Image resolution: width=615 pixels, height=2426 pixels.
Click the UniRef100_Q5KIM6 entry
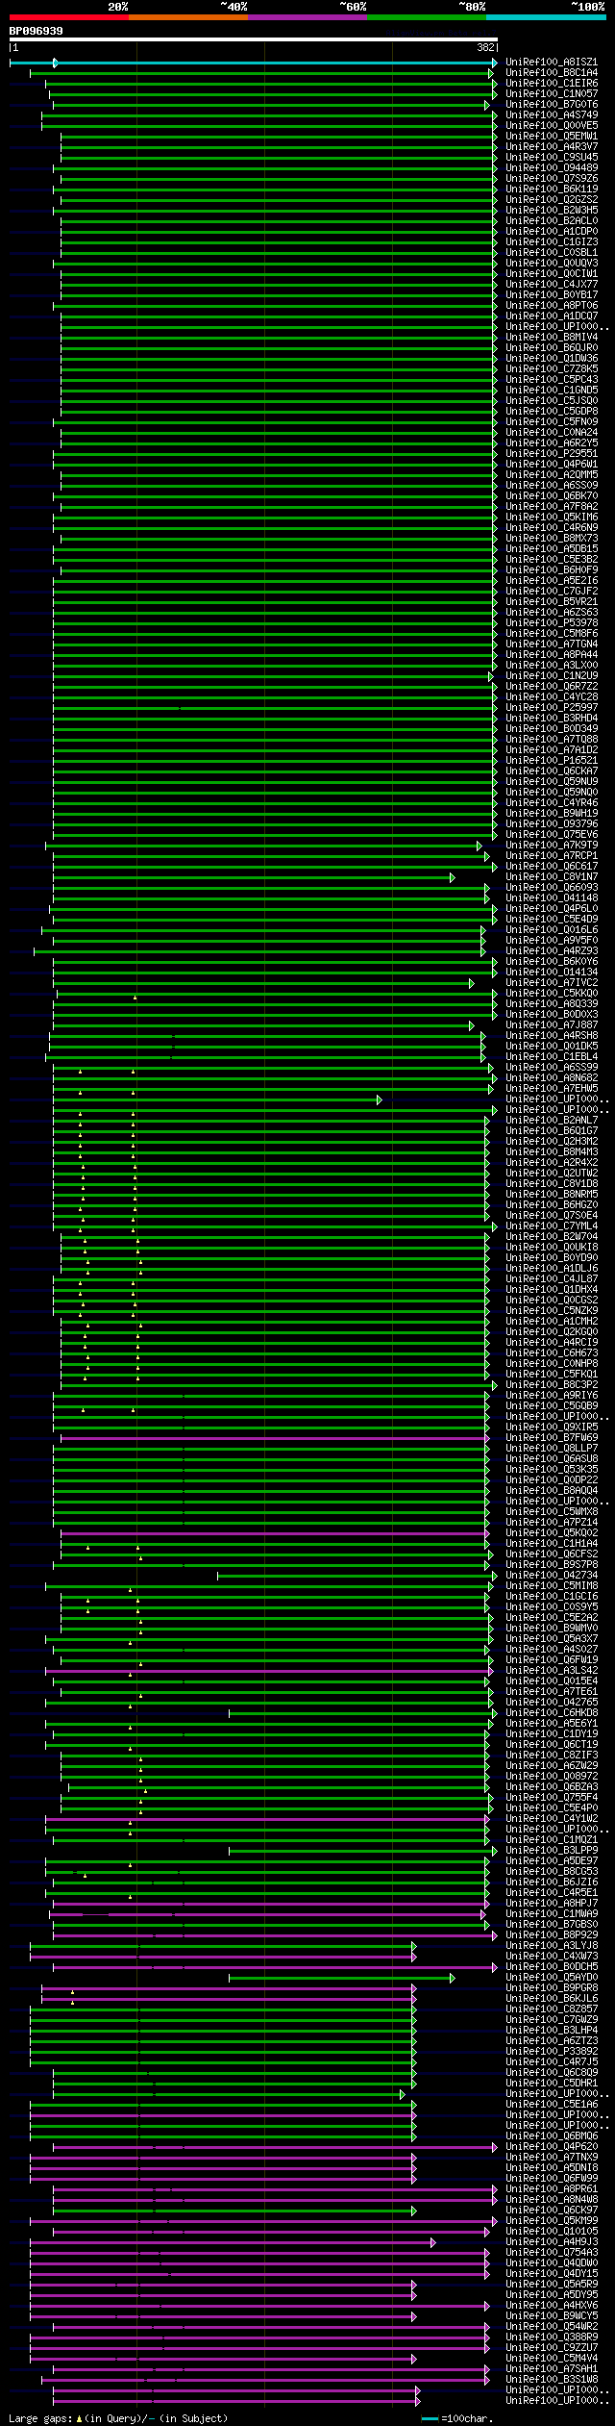[552, 518]
